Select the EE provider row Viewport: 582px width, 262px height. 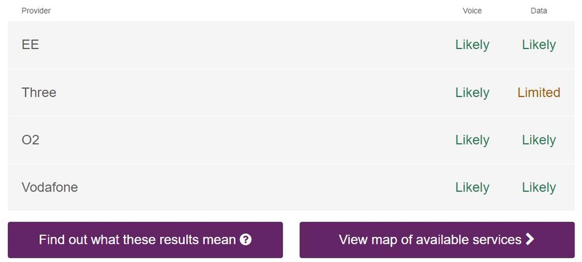pyautogui.click(x=291, y=45)
